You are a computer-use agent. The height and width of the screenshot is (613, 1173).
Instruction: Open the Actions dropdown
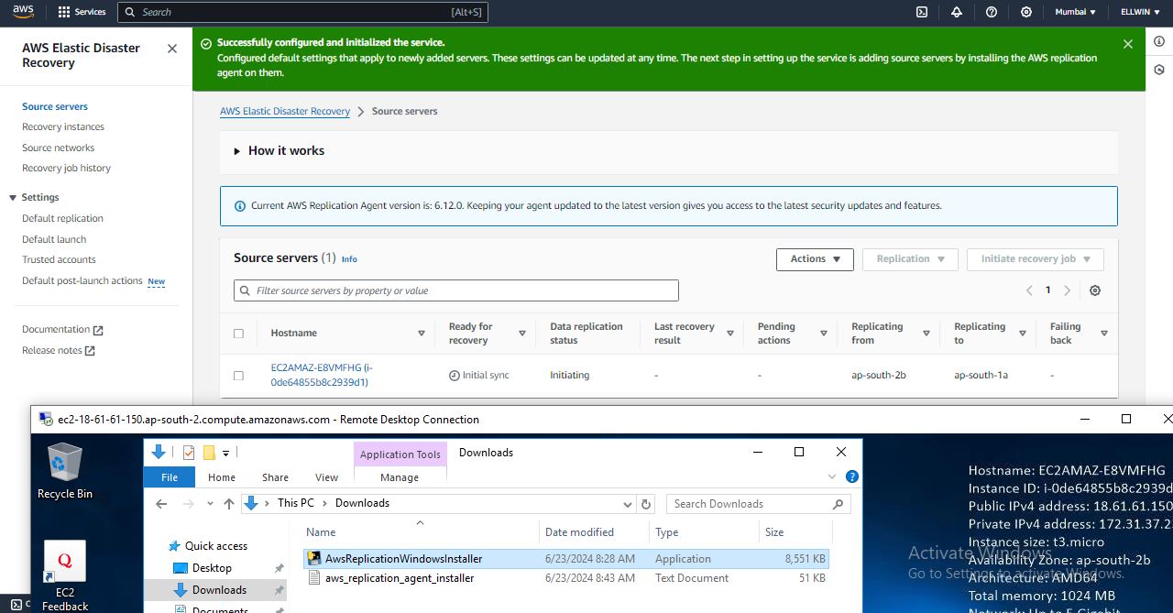tap(815, 259)
